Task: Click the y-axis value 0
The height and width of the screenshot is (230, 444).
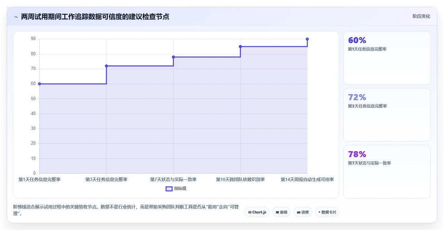Action: tap(35, 173)
